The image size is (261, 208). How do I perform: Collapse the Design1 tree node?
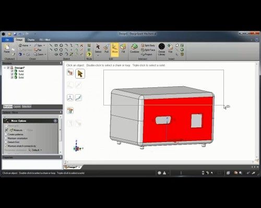(x=5, y=68)
